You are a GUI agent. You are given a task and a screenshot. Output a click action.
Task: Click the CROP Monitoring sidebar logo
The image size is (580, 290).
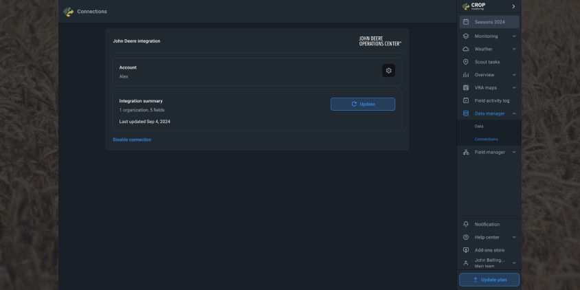pyautogui.click(x=474, y=6)
